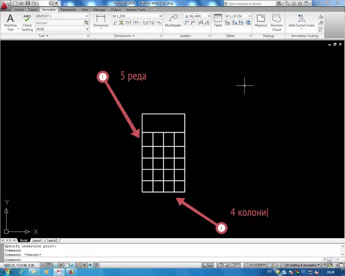Open the AutoCAD application menu button
Screen dimensions: 345x276
click(x=5, y=4)
